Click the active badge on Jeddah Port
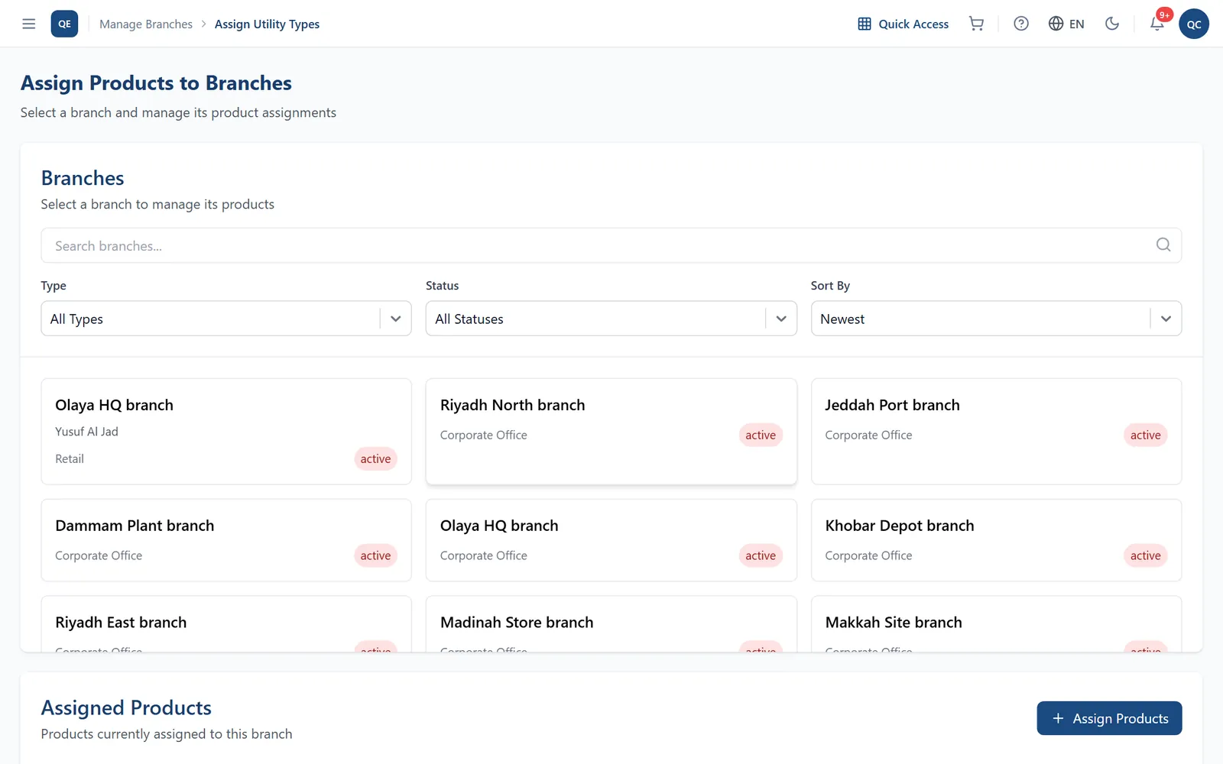This screenshot has width=1223, height=764. [x=1145, y=435]
